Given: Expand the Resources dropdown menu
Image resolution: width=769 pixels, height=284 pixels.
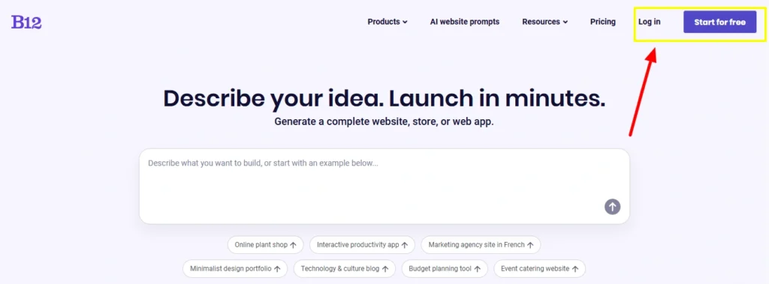Looking at the screenshot, I should click(545, 22).
